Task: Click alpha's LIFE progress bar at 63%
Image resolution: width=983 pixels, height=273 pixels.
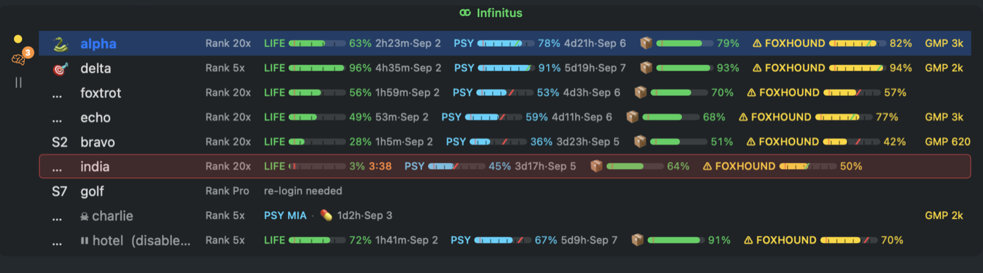Action: (317, 44)
